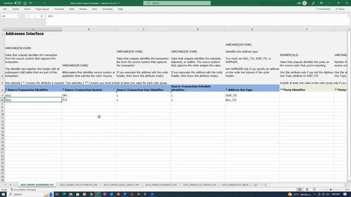Click the error warning icon in row 6
Viewport: 351px width, 197px height.
(64, 100)
